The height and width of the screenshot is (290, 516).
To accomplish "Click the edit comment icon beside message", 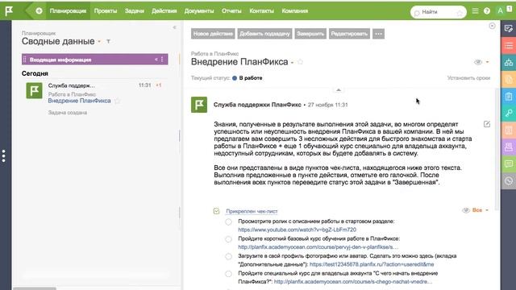I will pos(487,124).
